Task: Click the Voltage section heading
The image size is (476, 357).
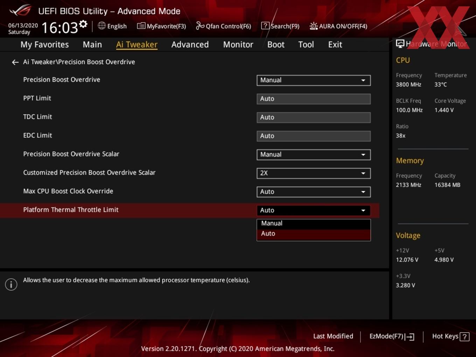Action: [408, 236]
